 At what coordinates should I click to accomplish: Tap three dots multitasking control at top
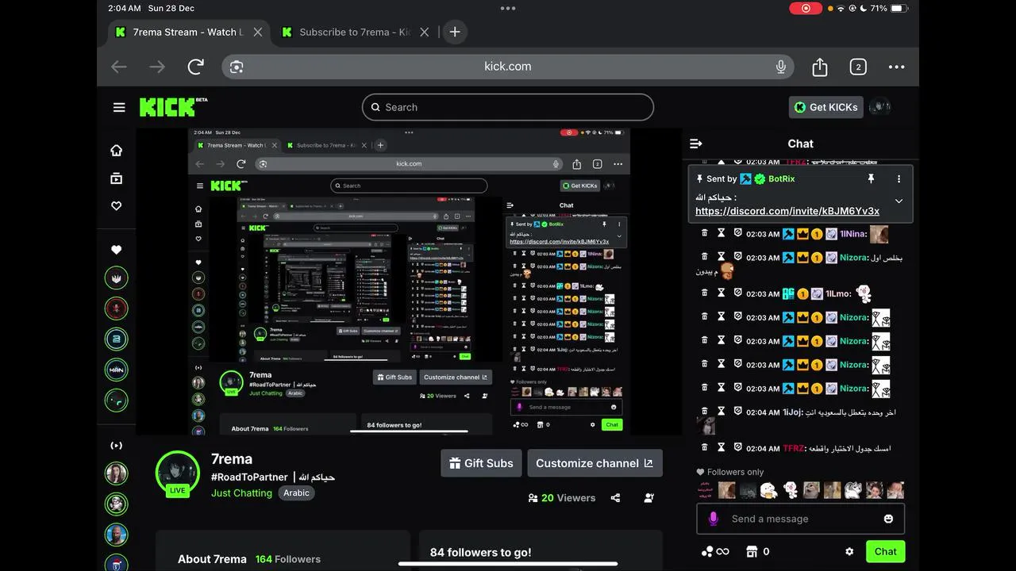tap(508, 8)
